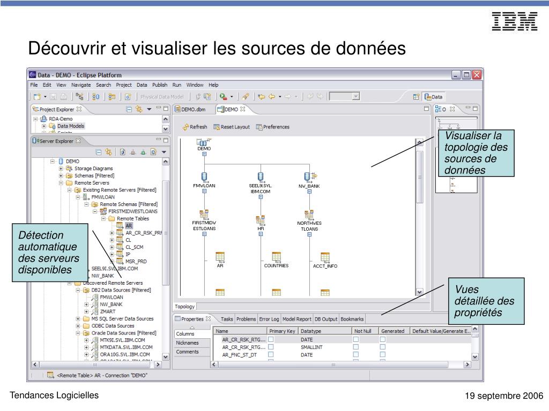Click the Outline view topology thumbnail
The height and width of the screenshot is (411, 549).
(x=456, y=155)
